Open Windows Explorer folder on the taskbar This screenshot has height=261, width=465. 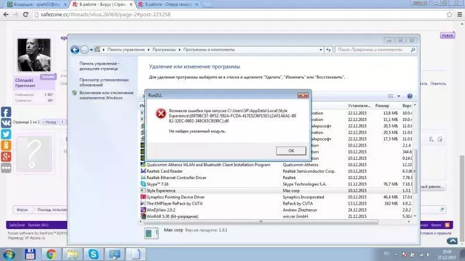point(72,255)
